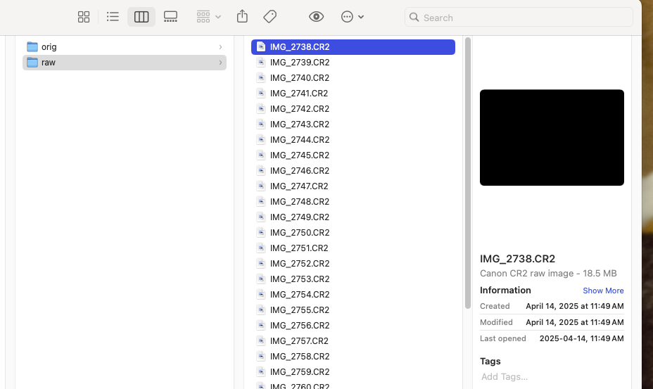The image size is (653, 389).
Task: Select file IMG_2745.CR2
Action: pos(353,155)
